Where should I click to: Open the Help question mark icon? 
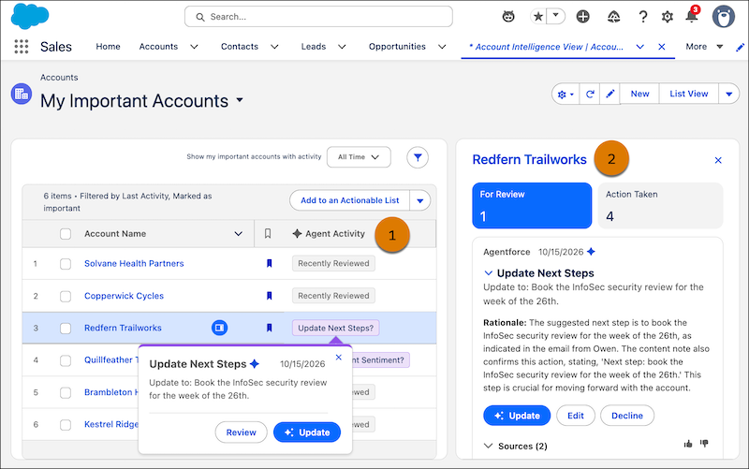(643, 17)
